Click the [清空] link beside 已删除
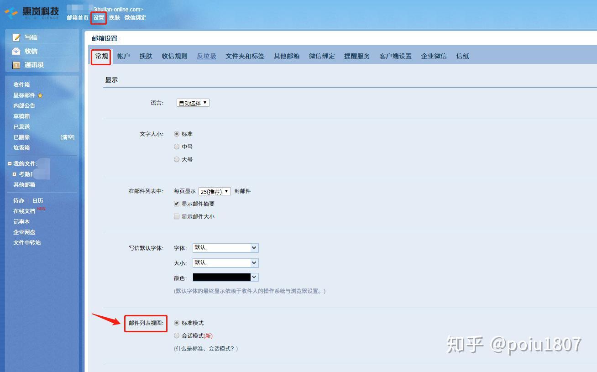The image size is (597, 372). (67, 137)
